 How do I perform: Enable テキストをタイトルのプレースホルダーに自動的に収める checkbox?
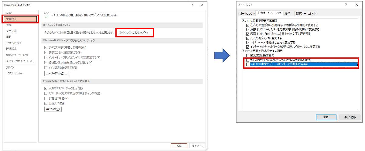click(248, 60)
